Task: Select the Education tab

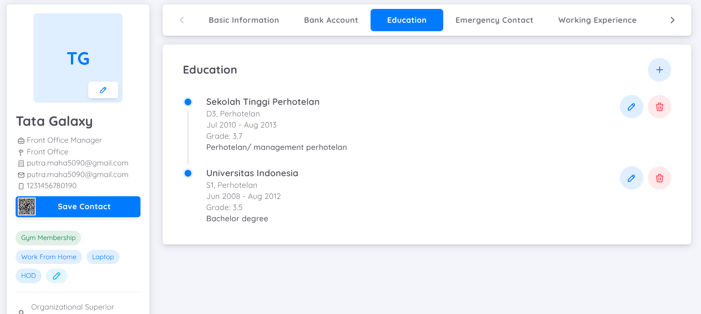Action: click(x=407, y=20)
